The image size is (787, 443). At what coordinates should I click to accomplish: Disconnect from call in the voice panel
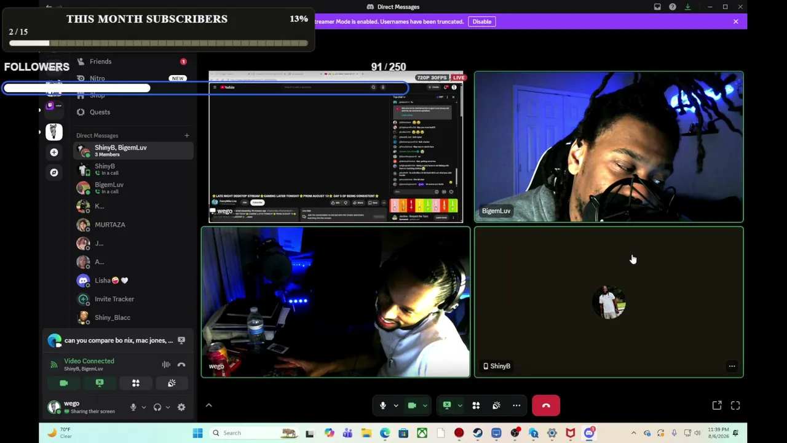(181, 365)
